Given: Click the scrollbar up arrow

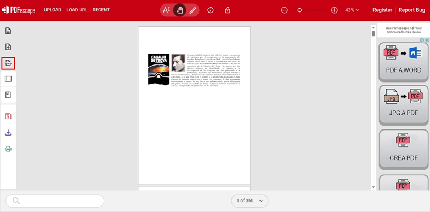Looking at the screenshot, I should (x=373, y=28).
